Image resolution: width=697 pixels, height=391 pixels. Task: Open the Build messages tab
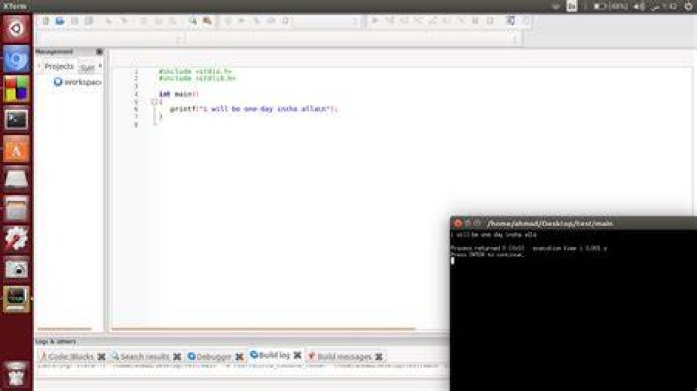pyautogui.click(x=340, y=356)
